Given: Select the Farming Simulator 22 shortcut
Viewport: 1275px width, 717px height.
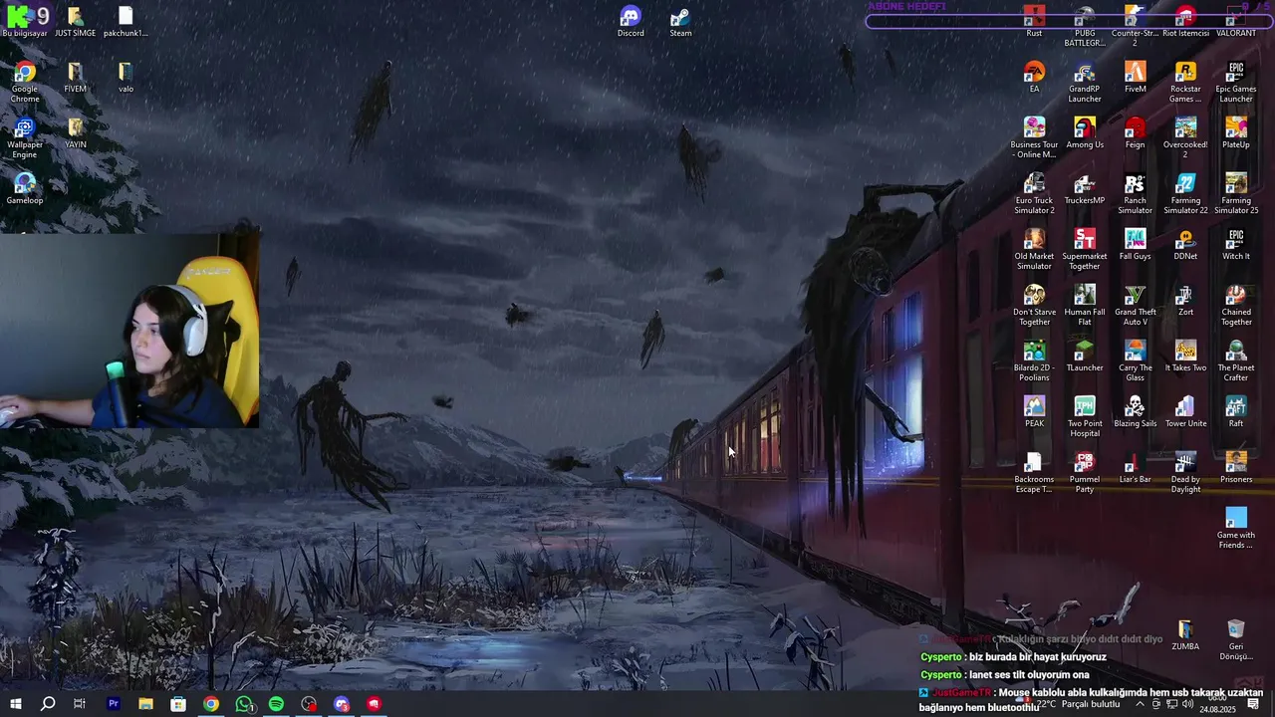Looking at the screenshot, I should (x=1185, y=194).
